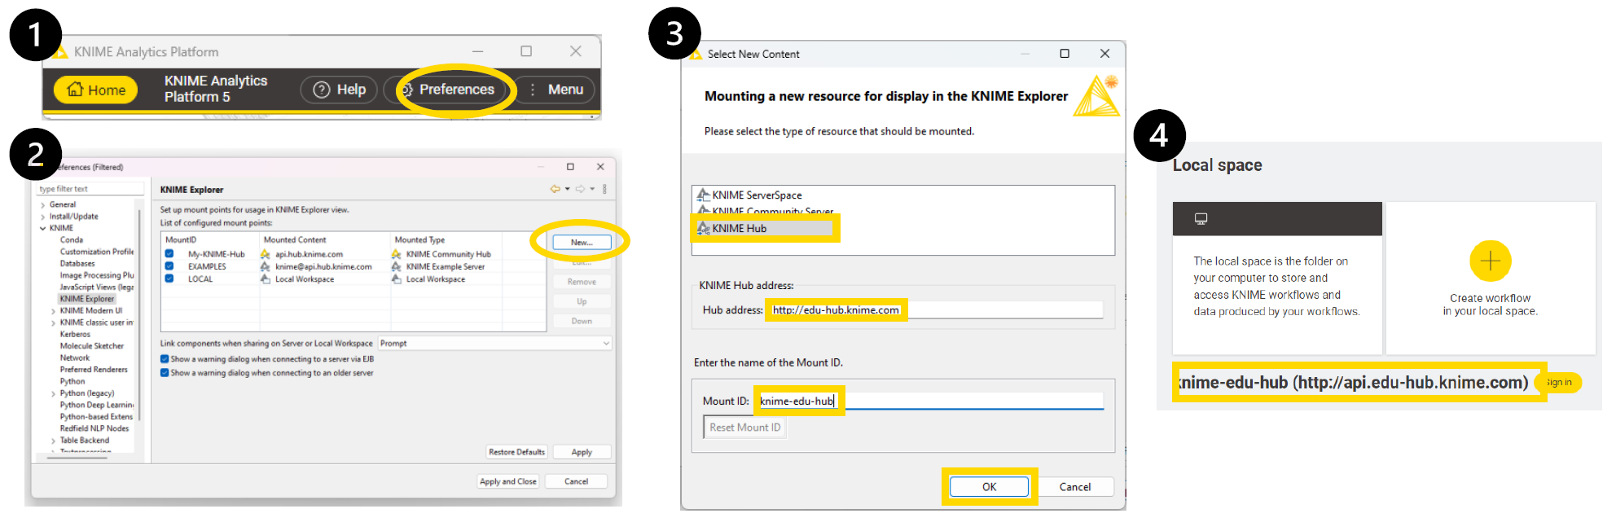Toggle the EXAMPLES mount point checkbox
Viewport: 1616px width, 522px height.
pyautogui.click(x=169, y=266)
